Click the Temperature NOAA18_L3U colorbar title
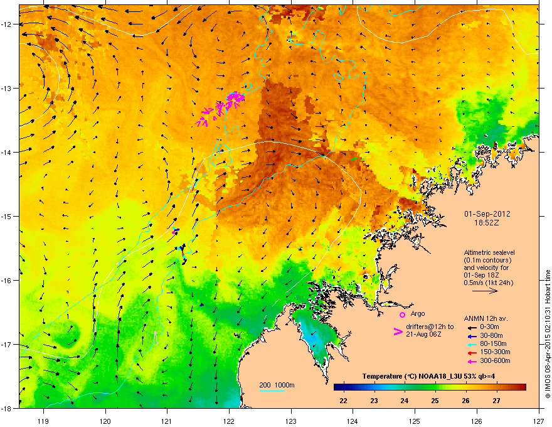Image resolution: width=552 pixels, height=427 pixels. 428,376
